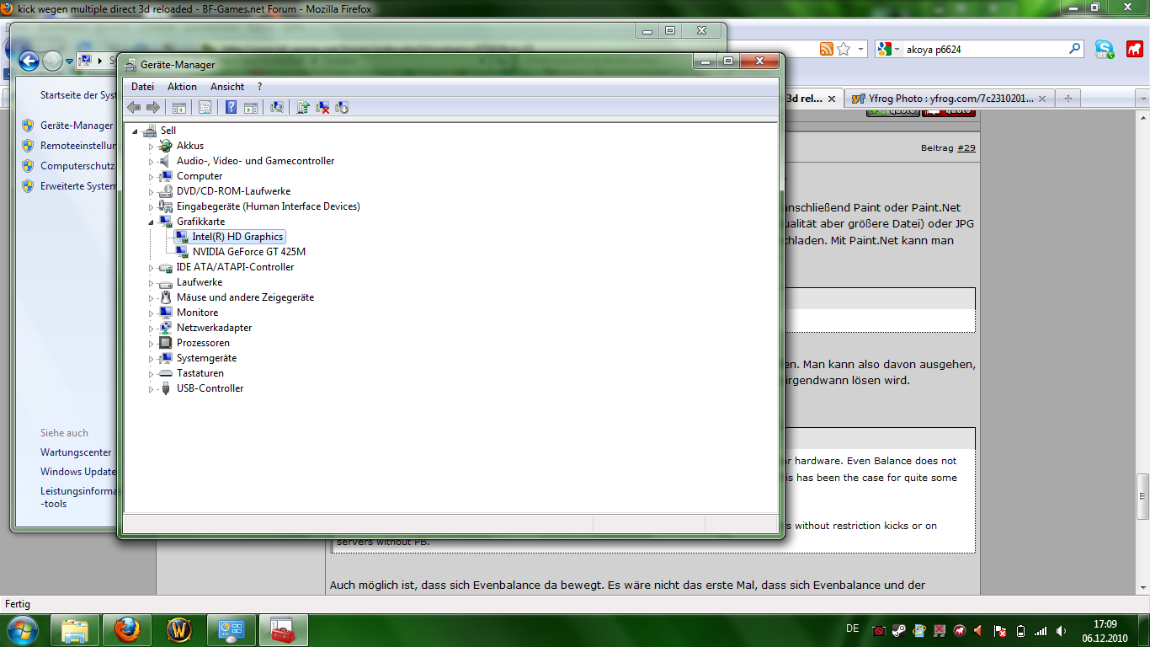Click the update driver software toolbar icon
The height and width of the screenshot is (647, 1150).
(x=303, y=107)
